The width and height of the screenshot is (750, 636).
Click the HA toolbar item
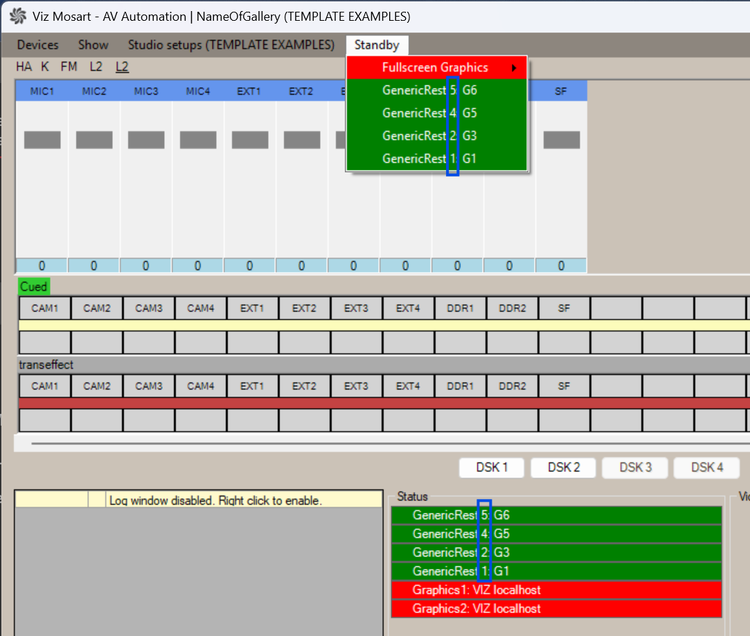click(24, 67)
